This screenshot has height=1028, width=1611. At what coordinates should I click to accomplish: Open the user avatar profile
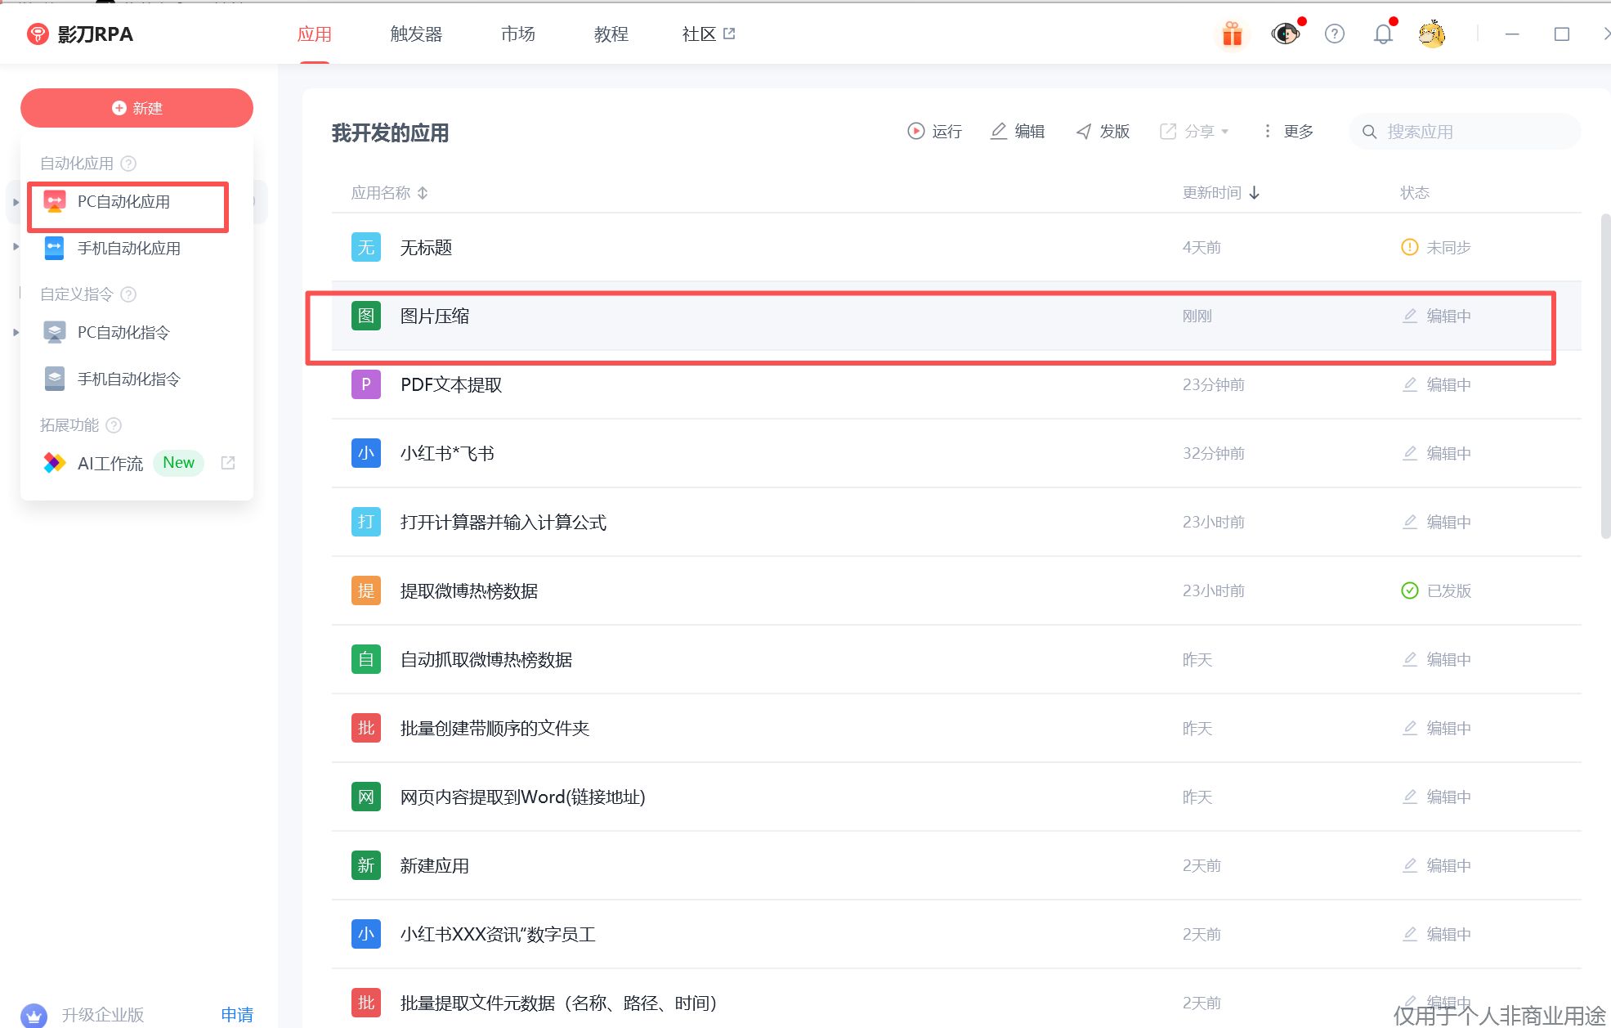point(1431,34)
